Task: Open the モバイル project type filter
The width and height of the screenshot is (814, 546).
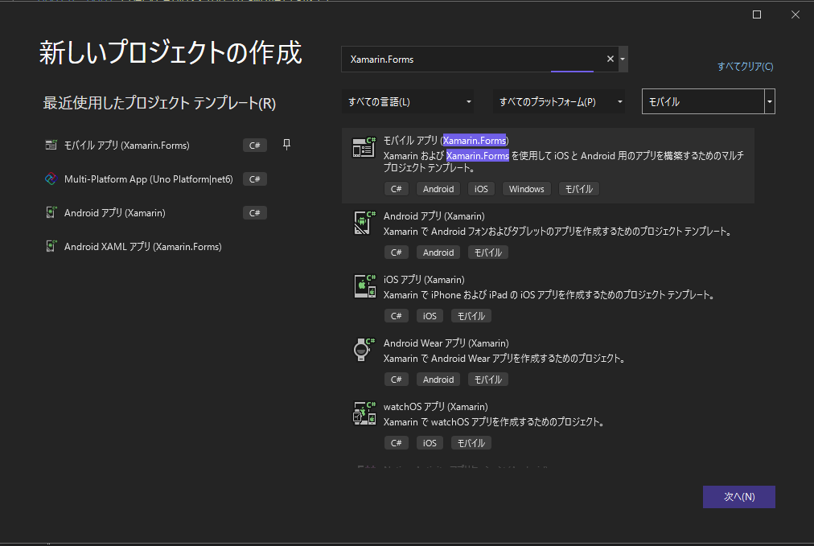Action: tap(708, 102)
